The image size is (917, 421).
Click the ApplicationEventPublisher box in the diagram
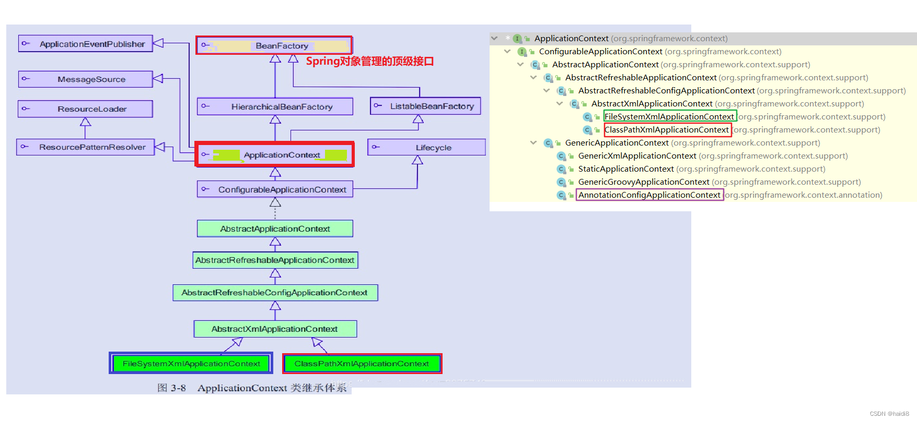(x=86, y=44)
